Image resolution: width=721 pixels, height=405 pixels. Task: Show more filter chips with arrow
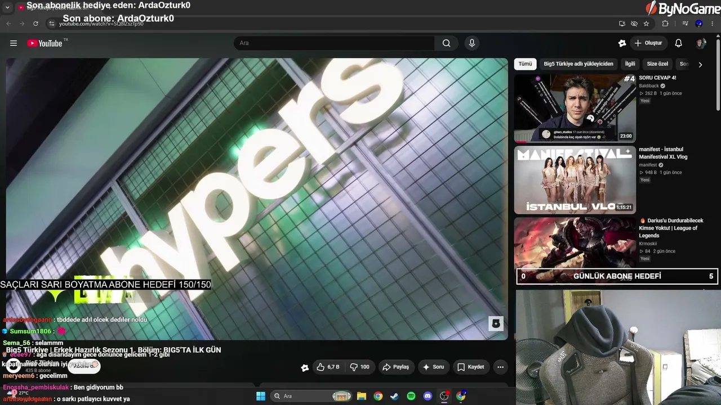point(700,65)
